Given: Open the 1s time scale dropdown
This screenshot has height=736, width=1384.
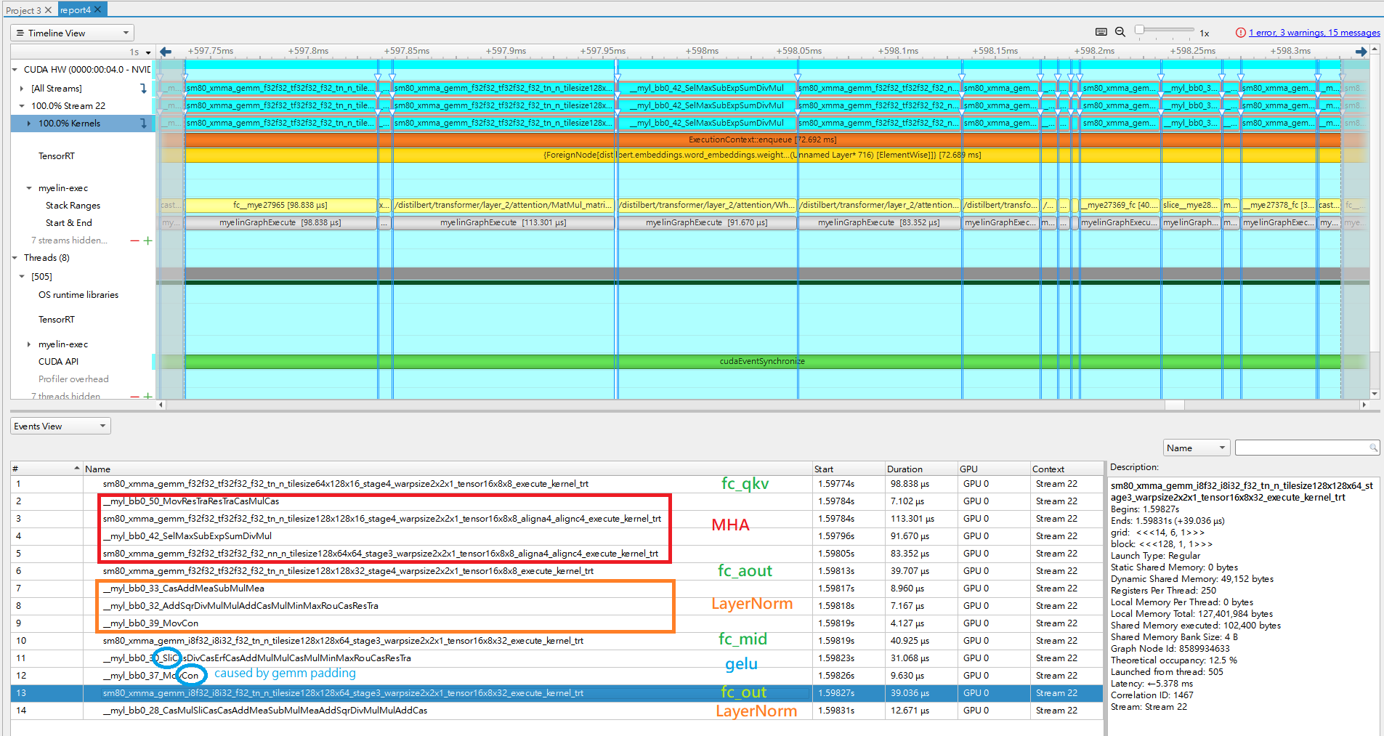Looking at the screenshot, I should pos(140,52).
